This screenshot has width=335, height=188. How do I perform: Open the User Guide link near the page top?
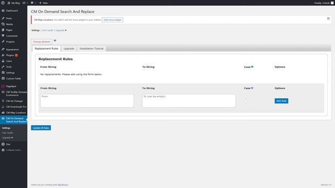[48, 30]
